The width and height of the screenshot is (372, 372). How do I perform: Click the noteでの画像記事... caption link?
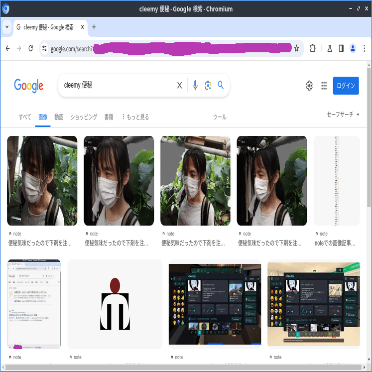tap(335, 243)
